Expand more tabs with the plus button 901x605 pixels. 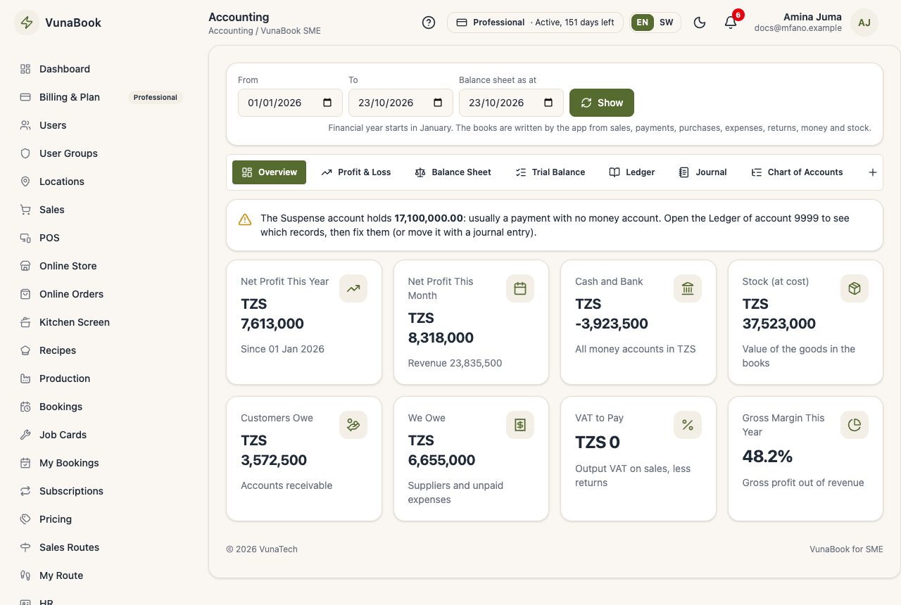pos(873,172)
